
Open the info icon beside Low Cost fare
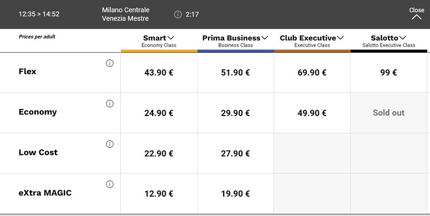[110, 144]
